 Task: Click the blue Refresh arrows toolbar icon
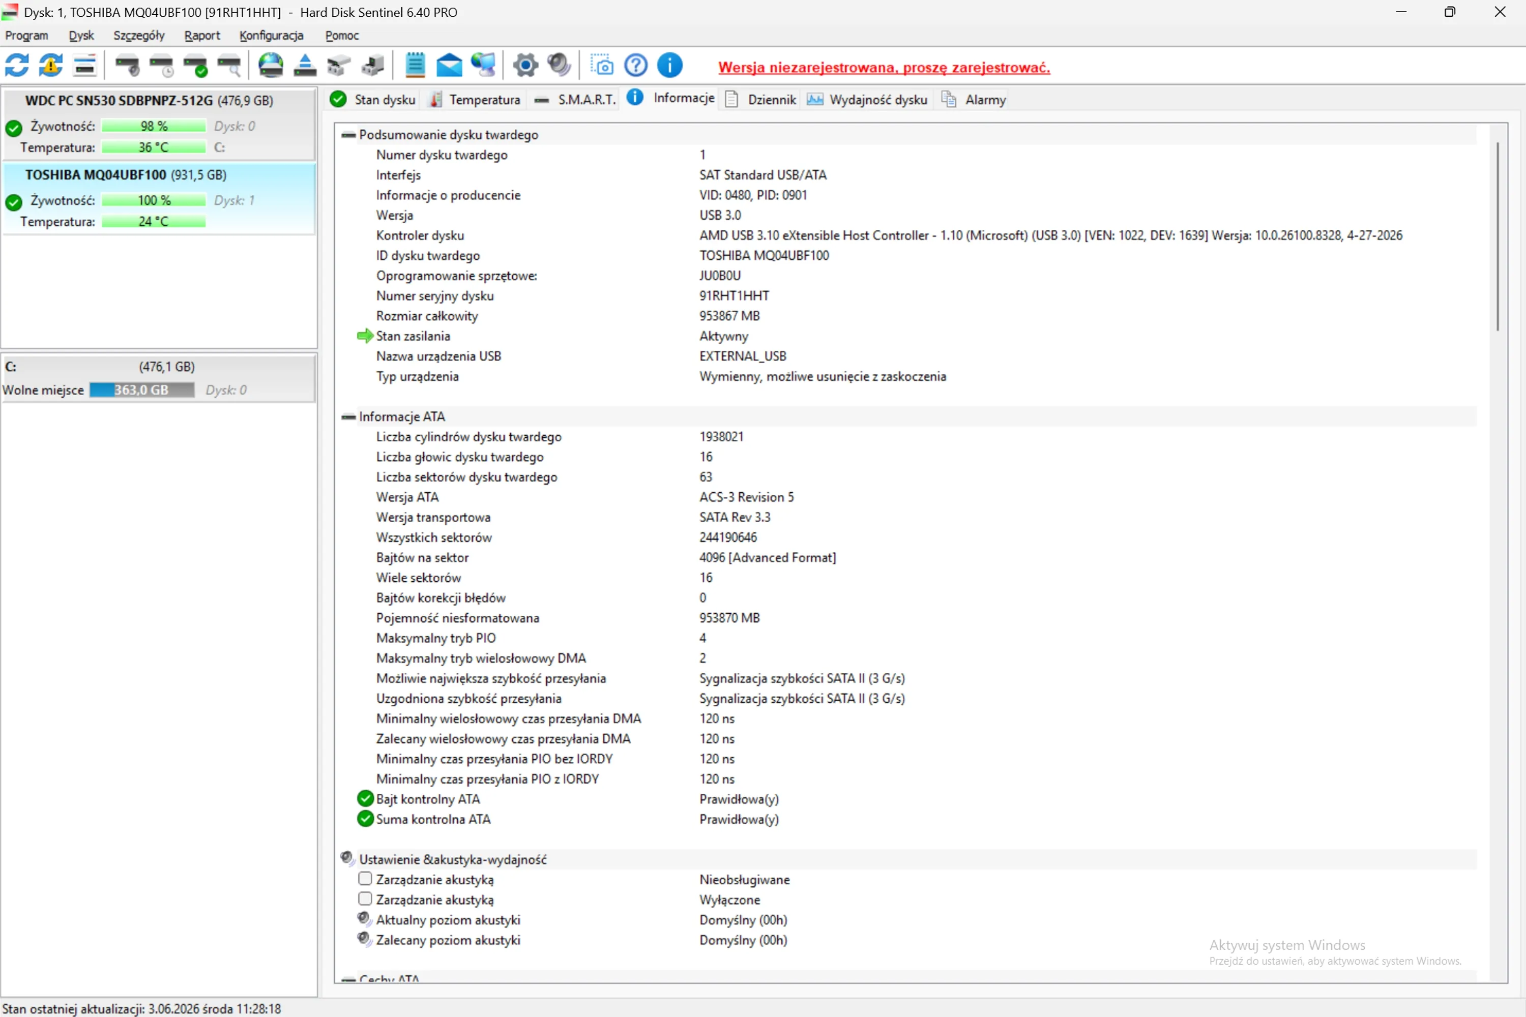[x=17, y=66]
